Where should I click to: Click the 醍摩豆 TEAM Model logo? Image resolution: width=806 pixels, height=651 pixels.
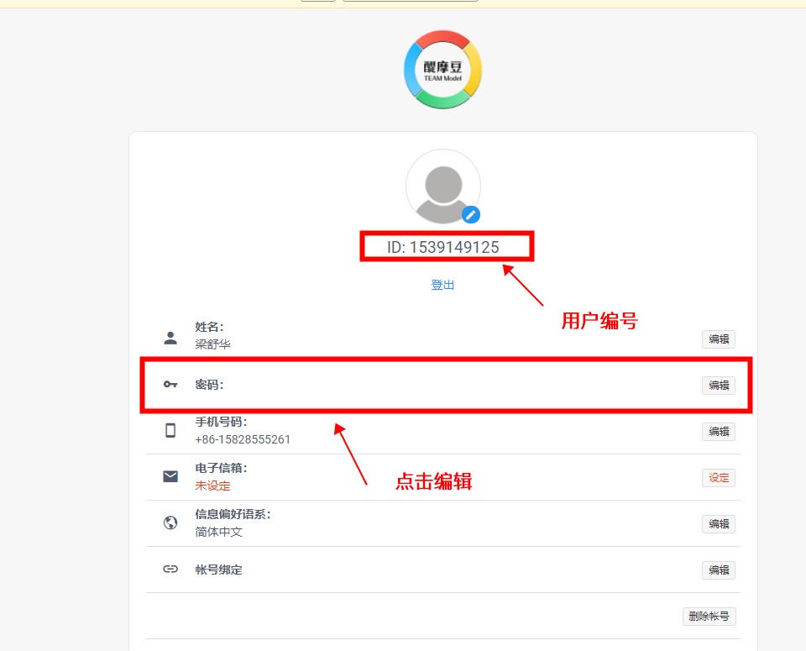(442, 70)
